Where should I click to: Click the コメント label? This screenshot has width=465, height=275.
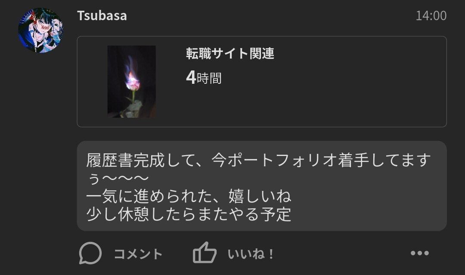[138, 254]
